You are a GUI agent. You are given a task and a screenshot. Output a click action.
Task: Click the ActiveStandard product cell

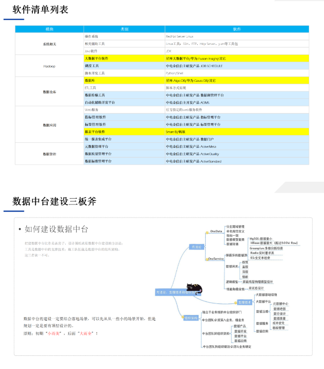[237, 161]
